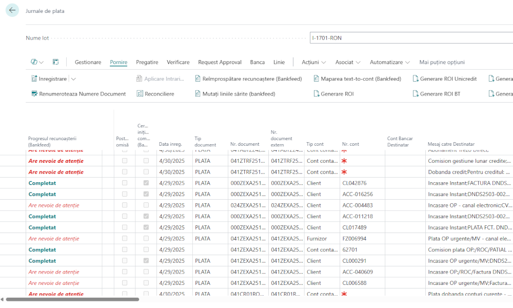513x308 pixels.
Task: Expand the Automatizare menu
Action: point(390,62)
